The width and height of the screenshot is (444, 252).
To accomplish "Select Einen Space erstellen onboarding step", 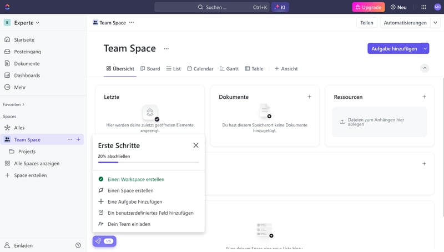I will (130, 190).
